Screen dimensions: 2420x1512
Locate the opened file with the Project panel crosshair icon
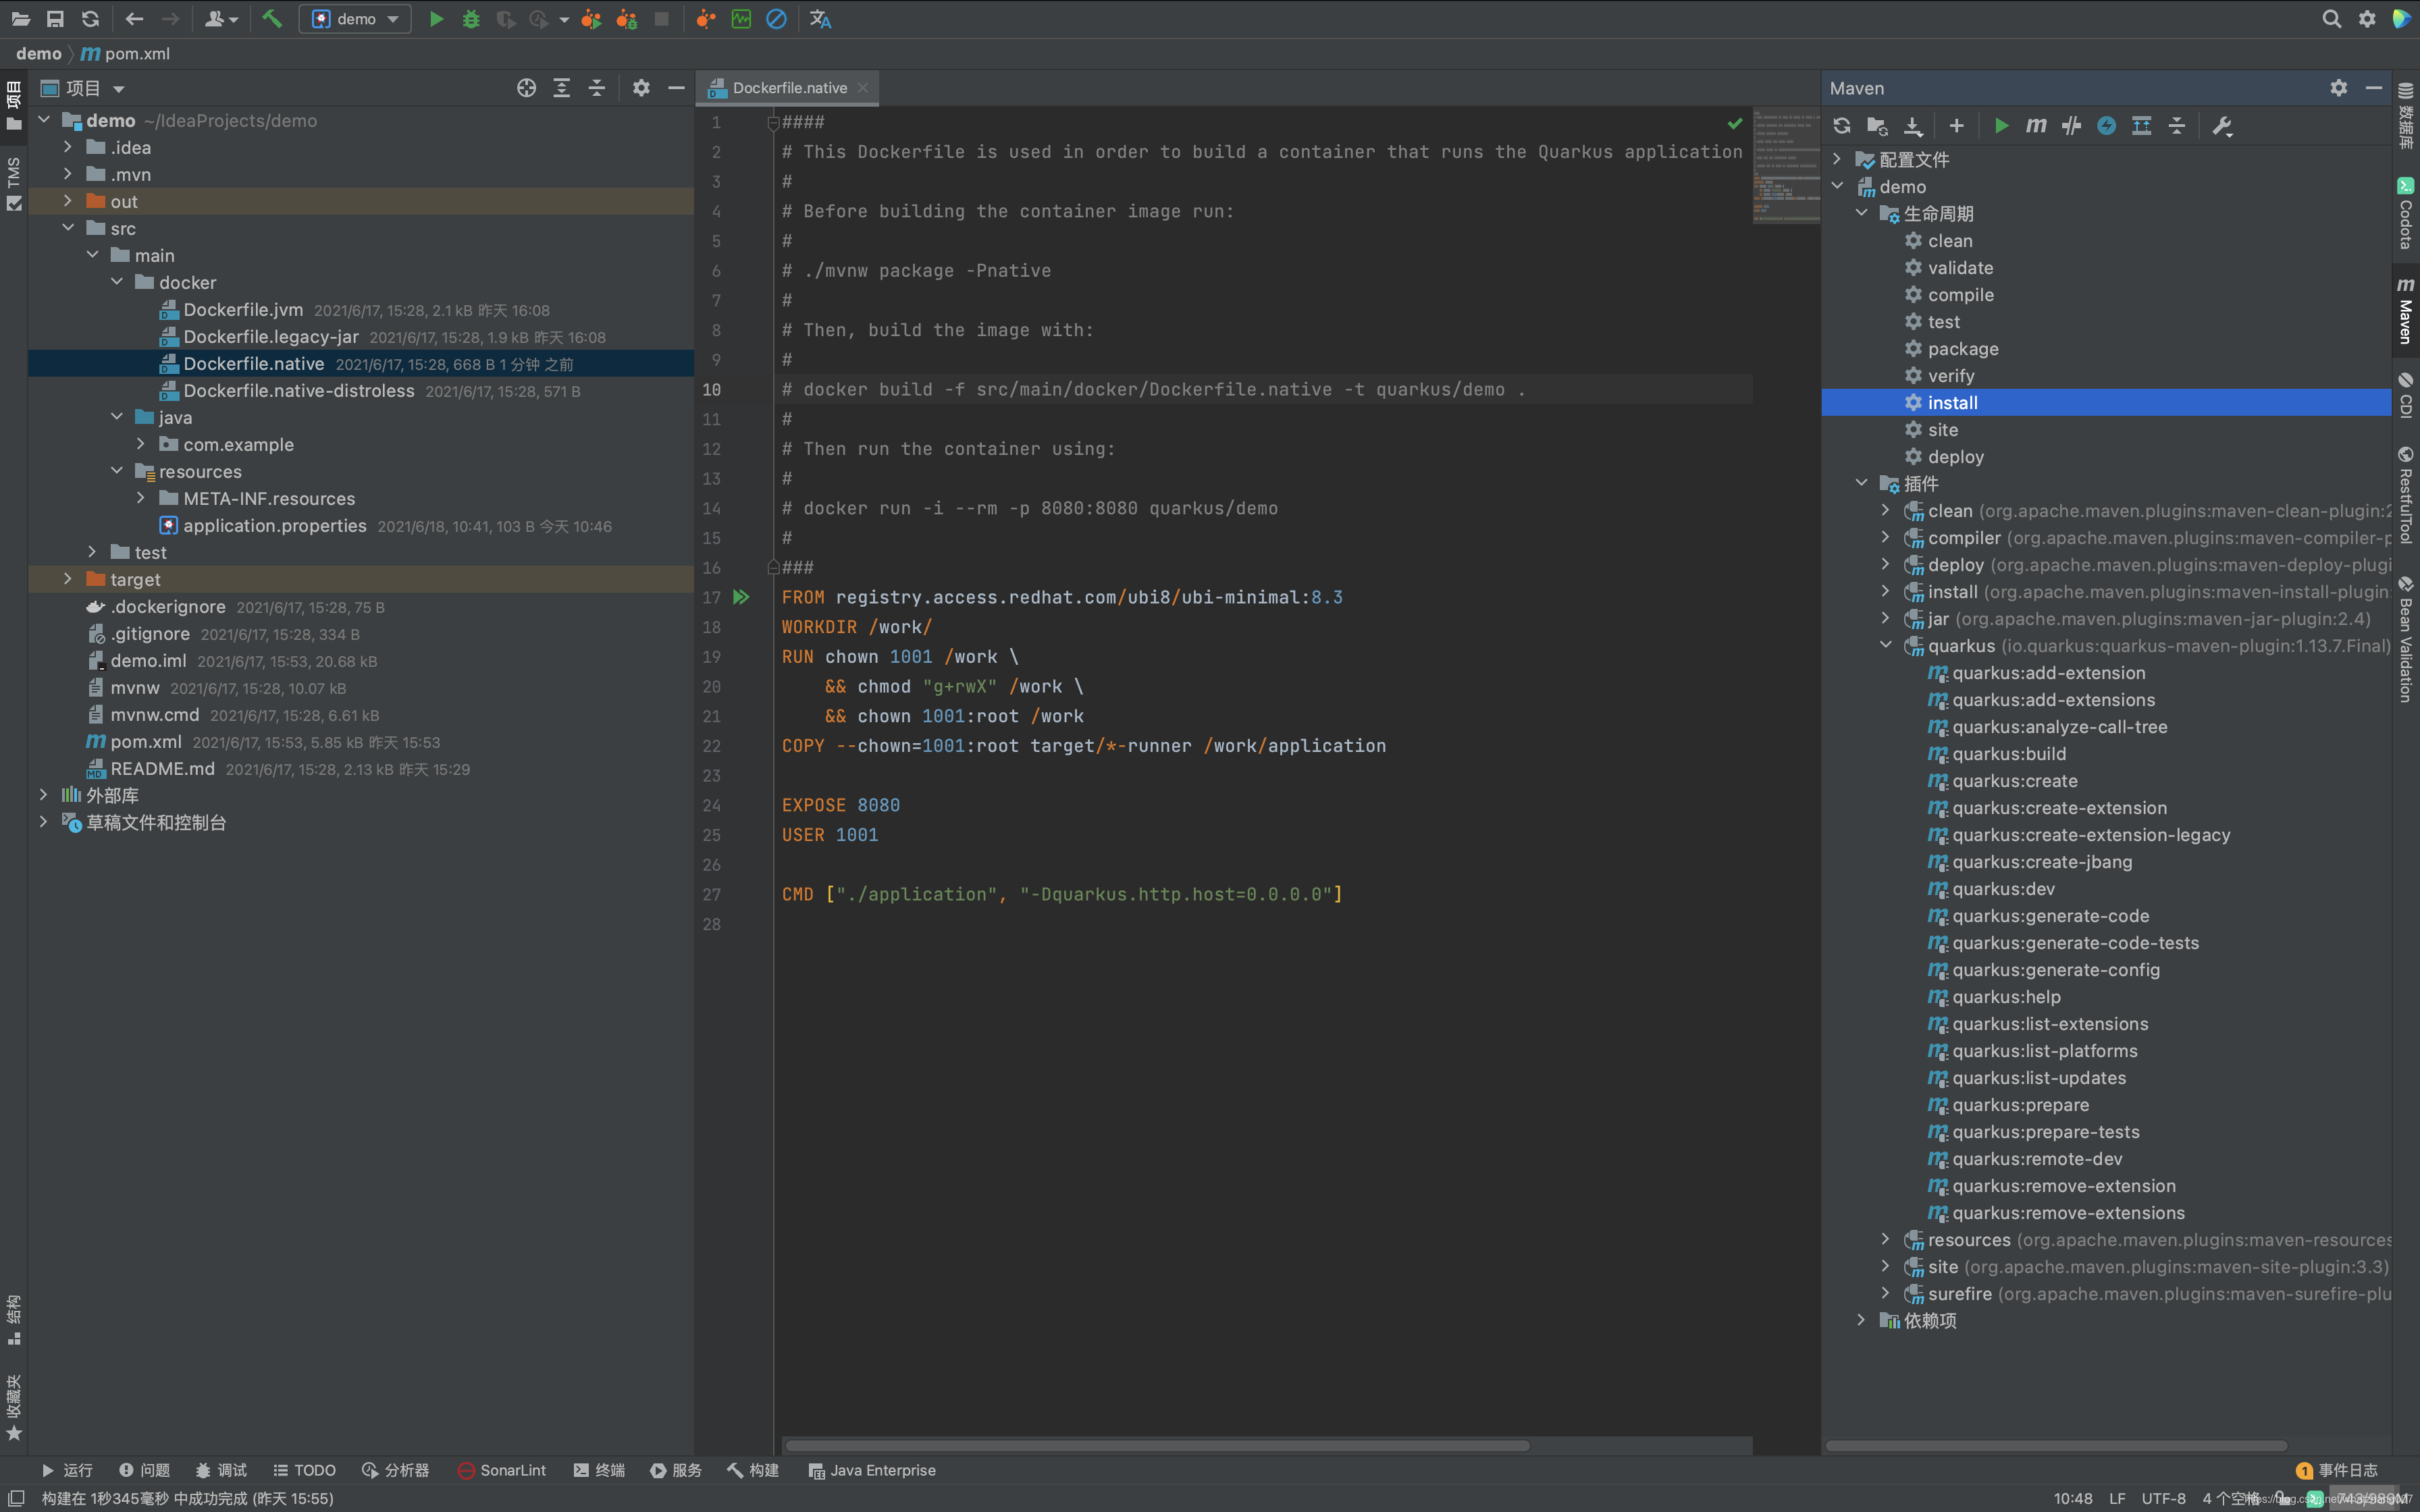pos(526,88)
